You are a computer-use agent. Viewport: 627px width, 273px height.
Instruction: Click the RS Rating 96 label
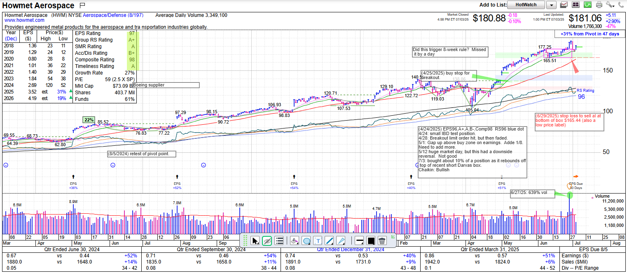(585, 94)
